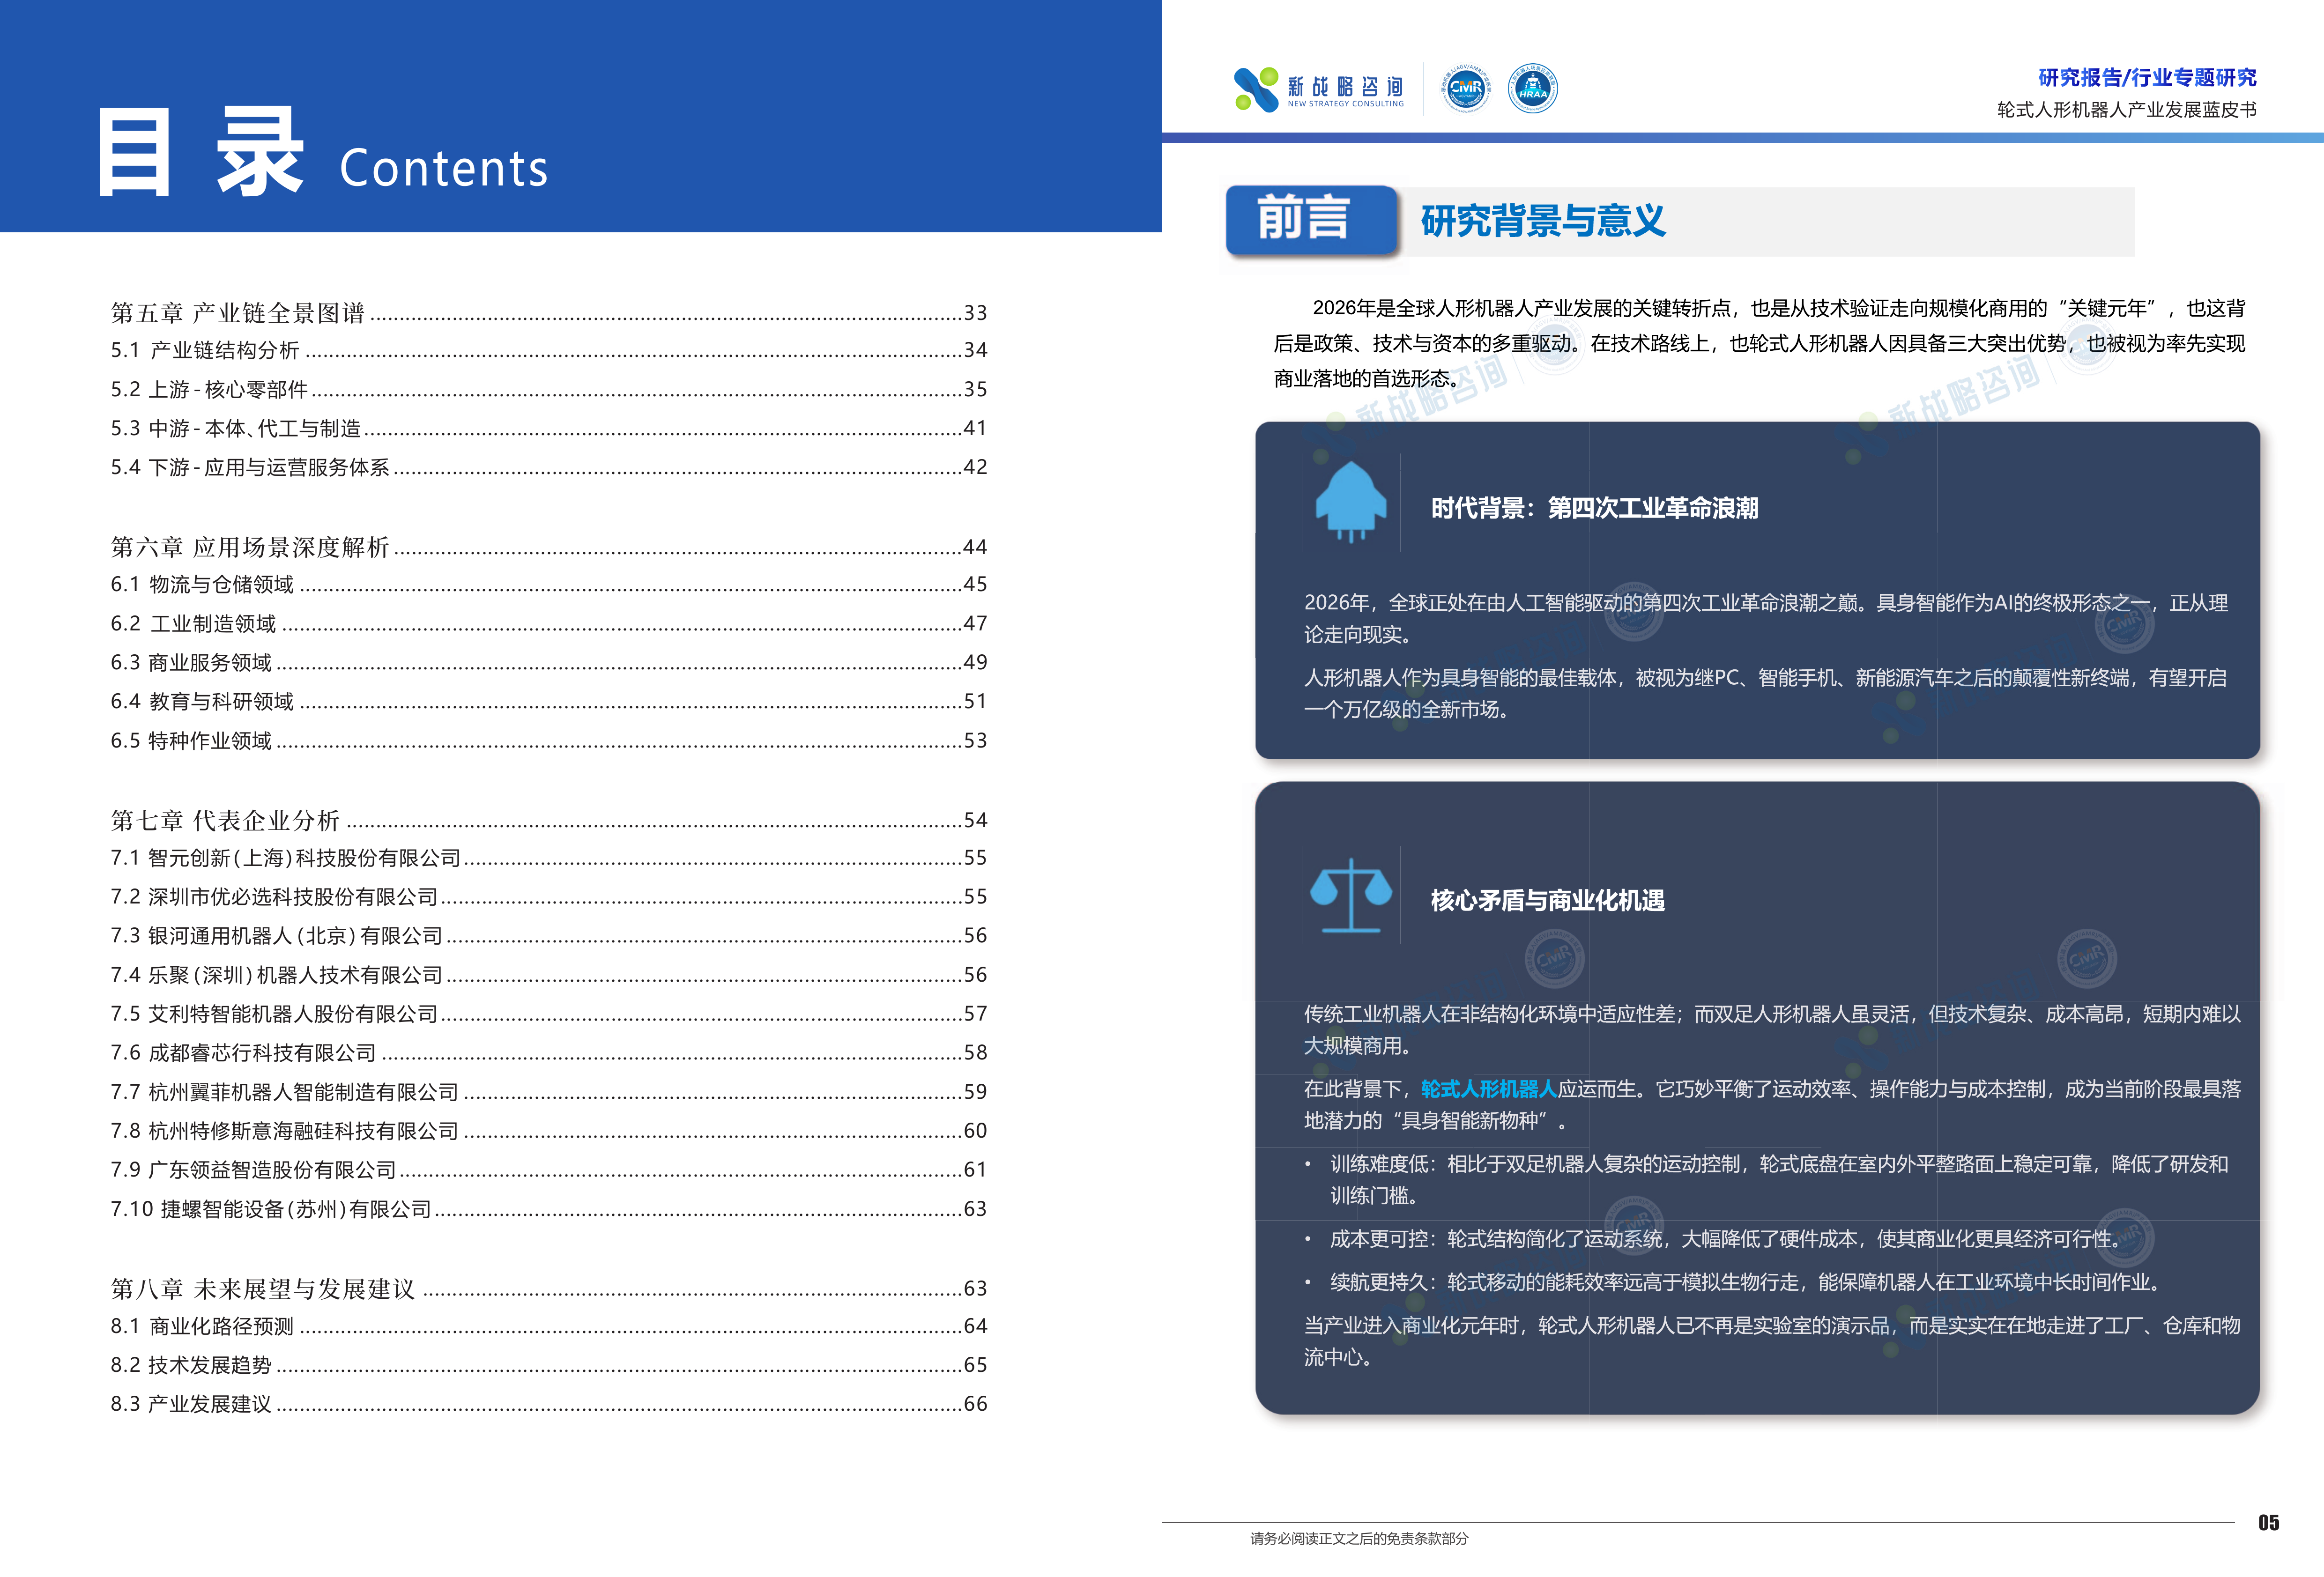Select entry 7.9 广东领益智造股份有限公司
Image resolution: width=2324 pixels, height=1577 pixels.
pos(548,1170)
